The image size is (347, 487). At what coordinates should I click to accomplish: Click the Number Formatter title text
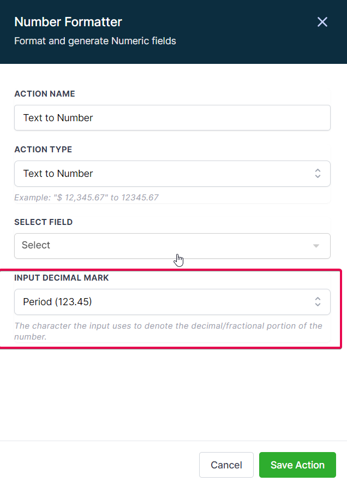pos(68,22)
